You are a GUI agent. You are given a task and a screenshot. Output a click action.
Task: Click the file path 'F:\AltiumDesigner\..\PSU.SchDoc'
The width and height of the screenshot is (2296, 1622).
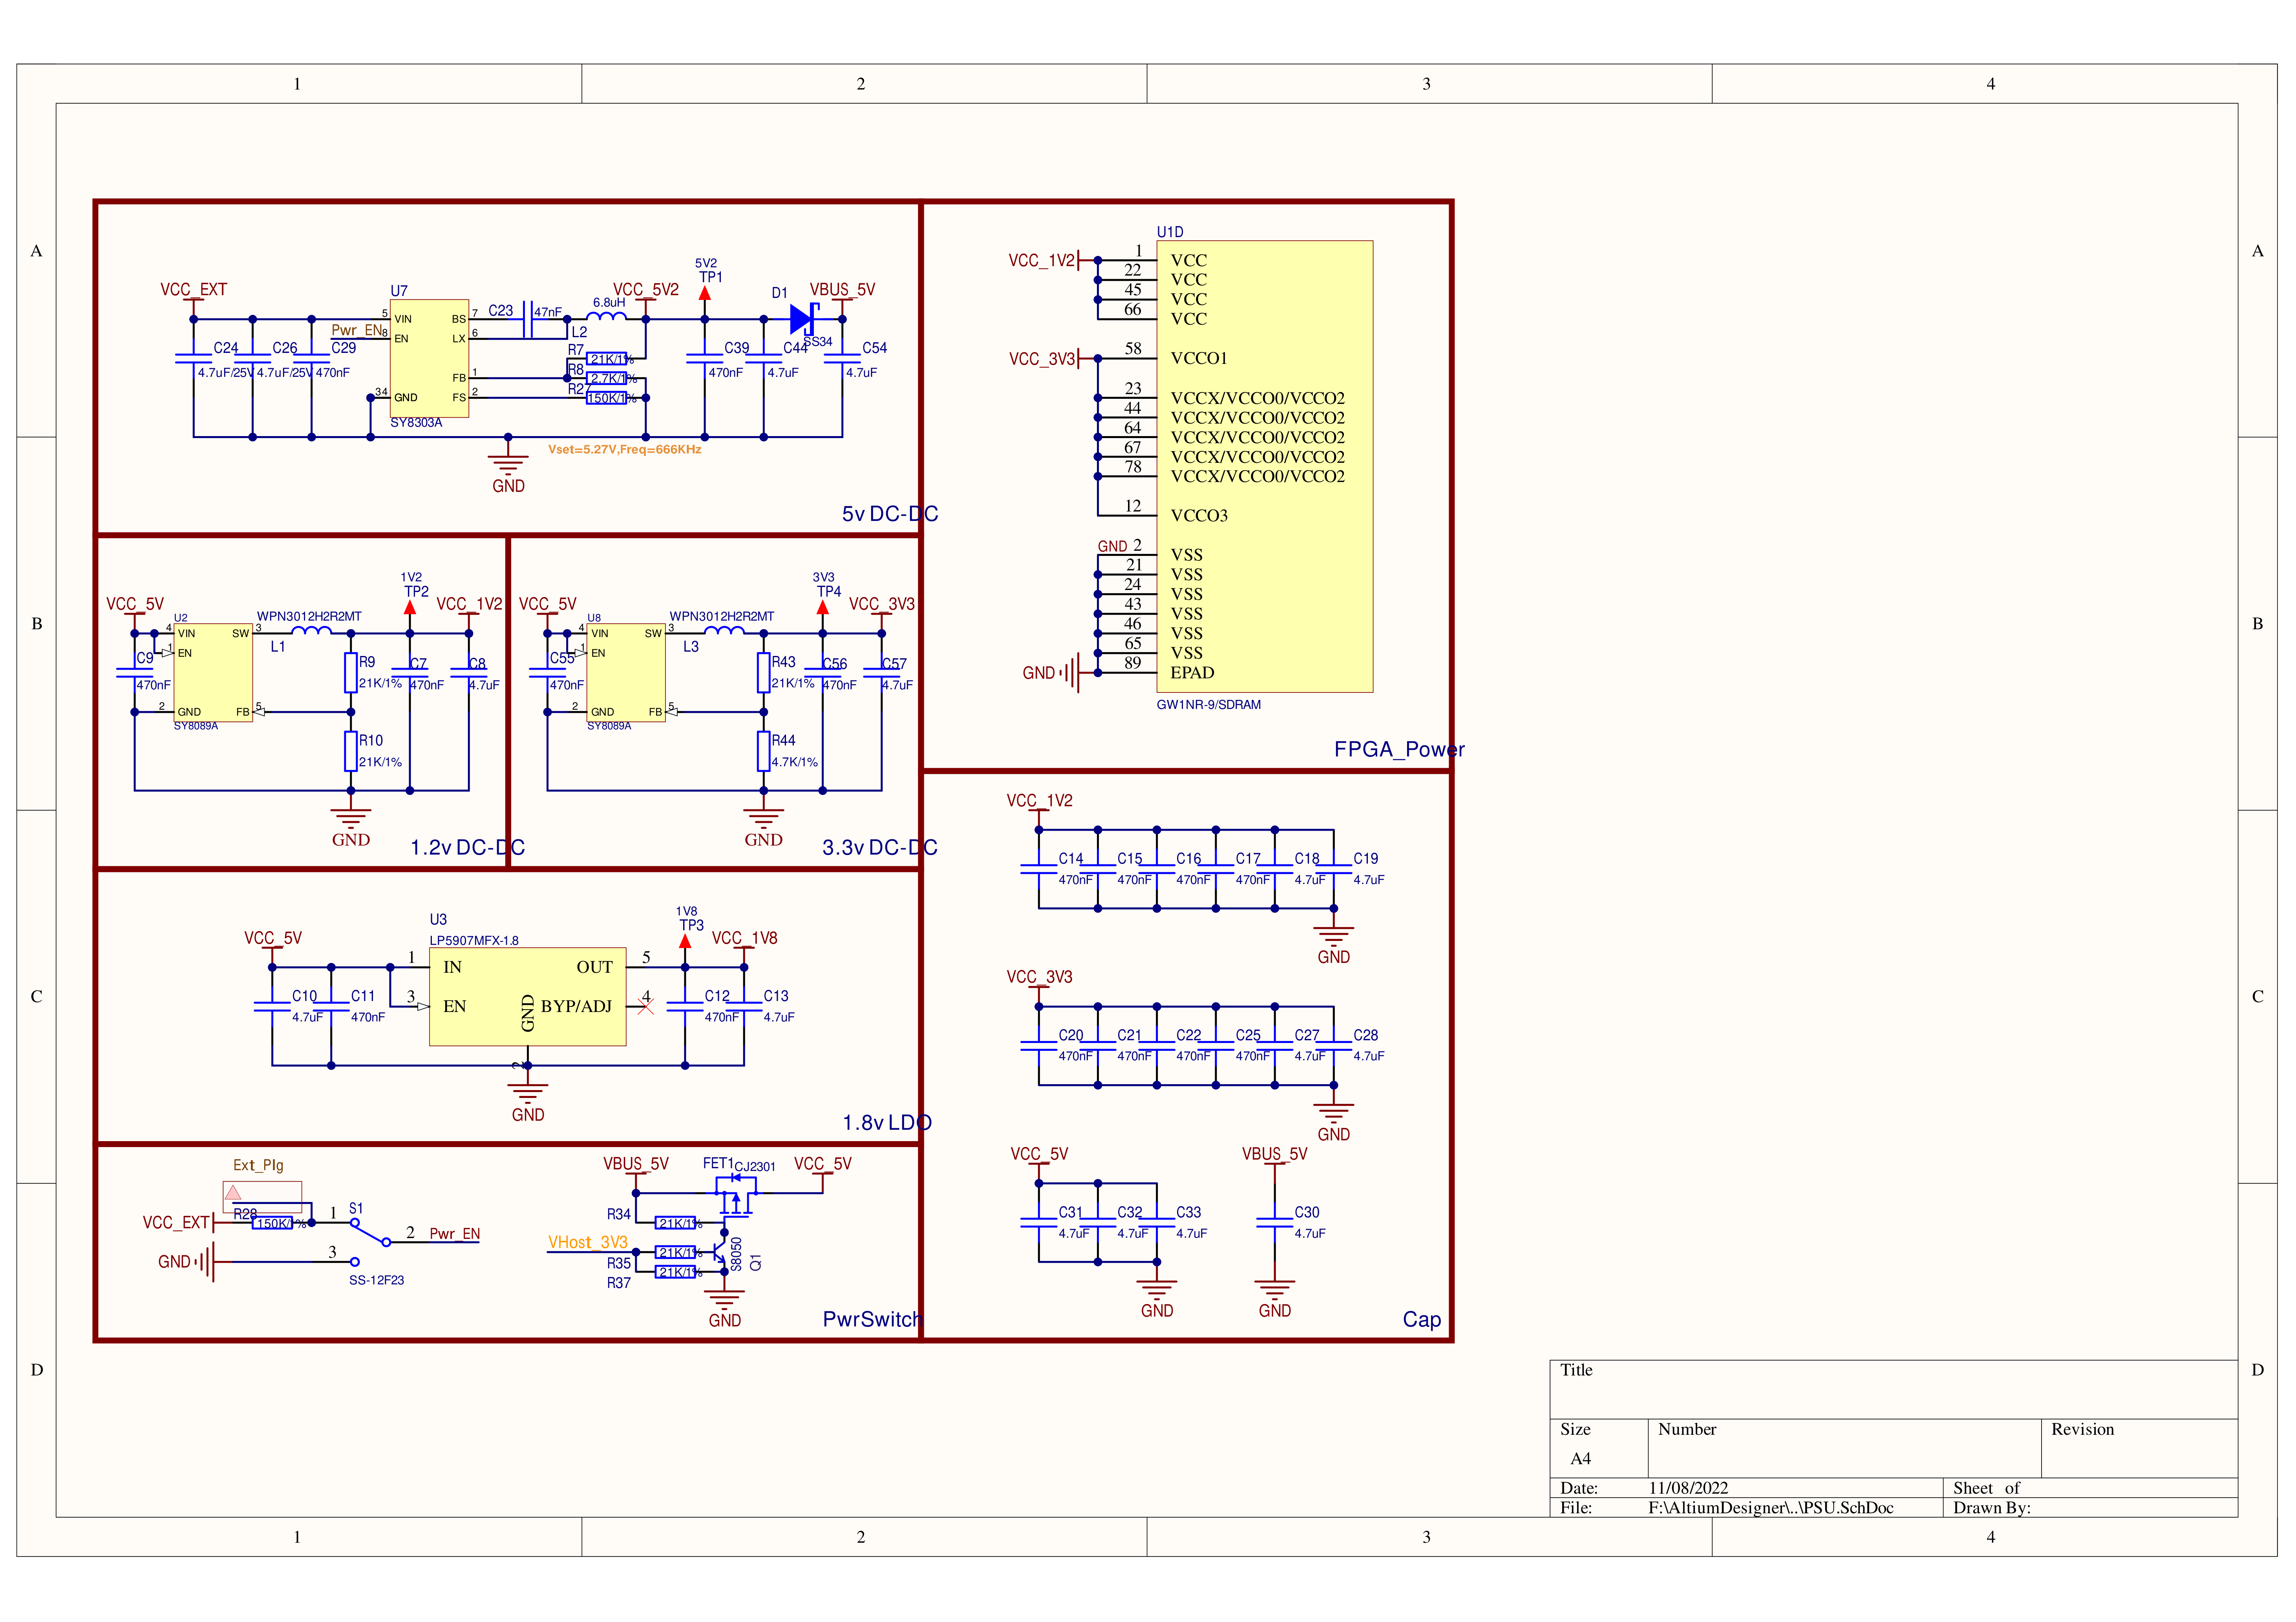[x=1771, y=1508]
